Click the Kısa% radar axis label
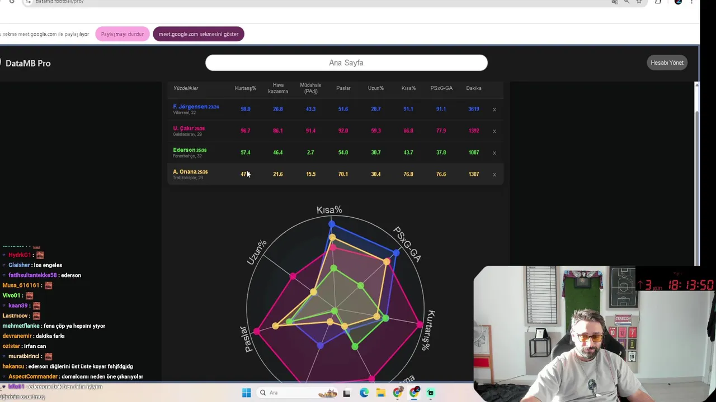 (x=329, y=210)
